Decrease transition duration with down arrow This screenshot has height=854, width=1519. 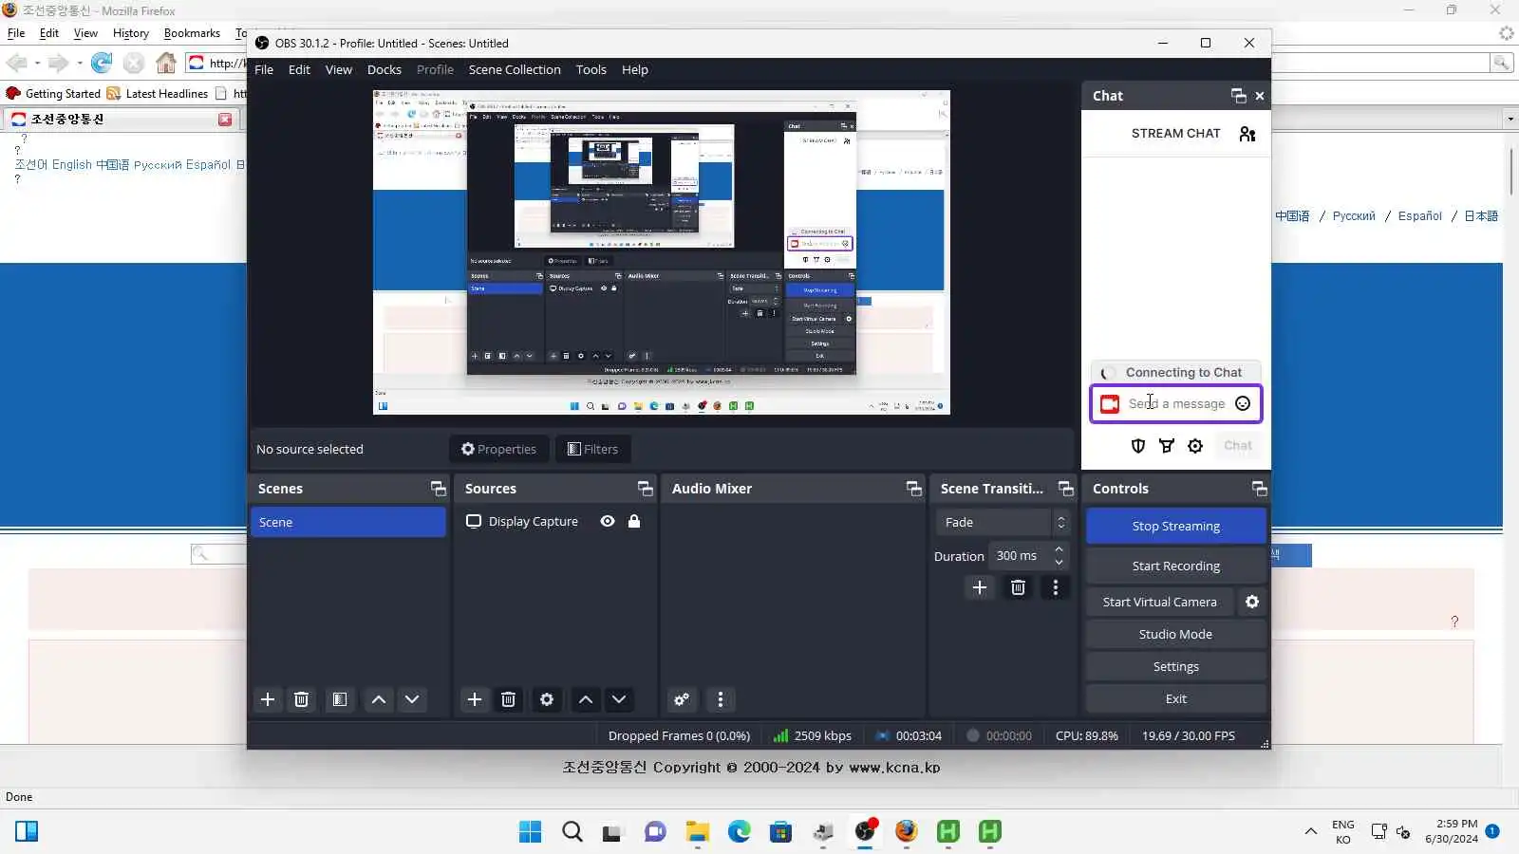click(1059, 562)
